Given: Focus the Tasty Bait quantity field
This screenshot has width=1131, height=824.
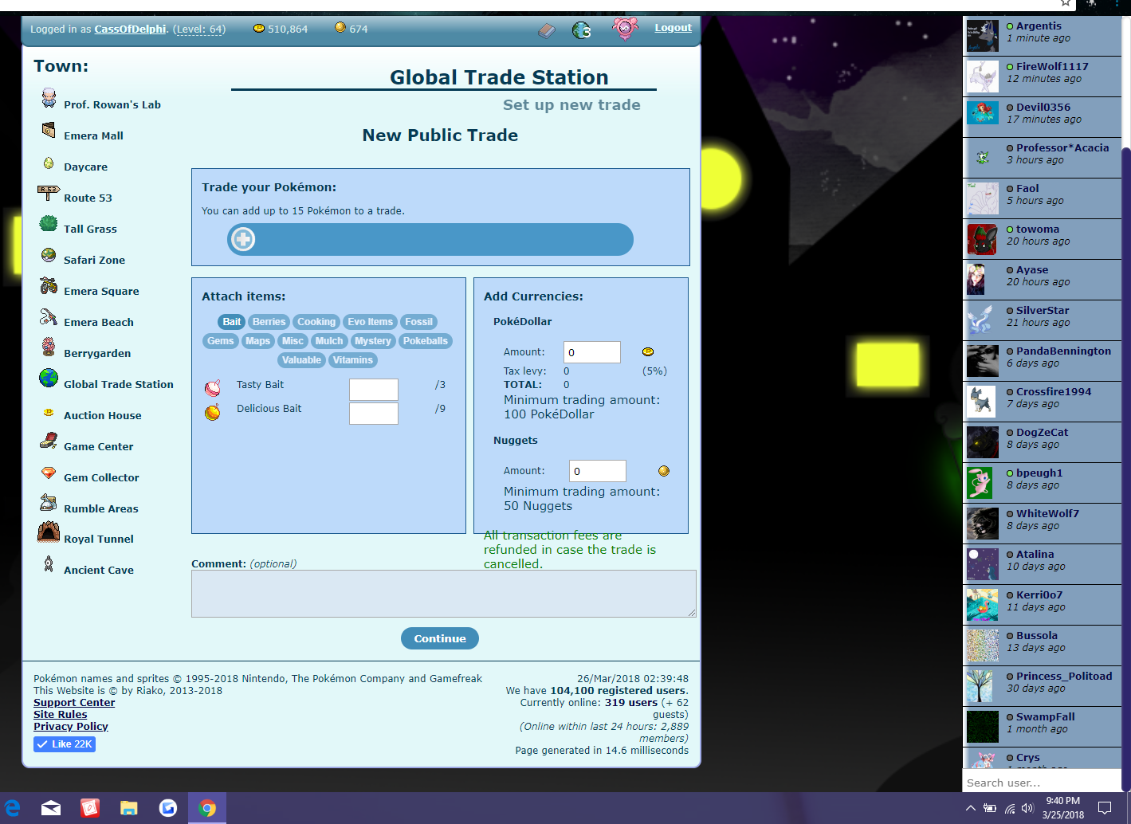Looking at the screenshot, I should tap(374, 389).
